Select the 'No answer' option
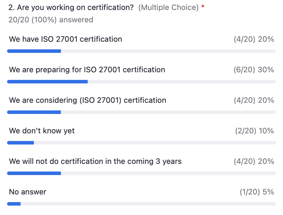Screen dimensions: 283x215 [x=28, y=192]
